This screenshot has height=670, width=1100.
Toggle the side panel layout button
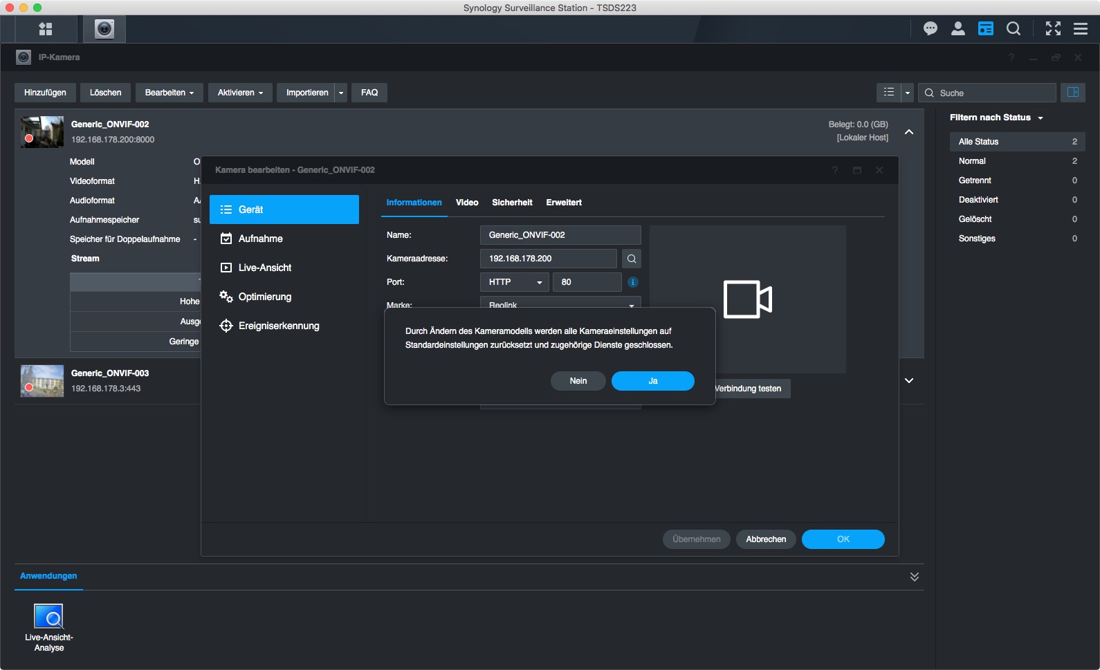point(1073,93)
